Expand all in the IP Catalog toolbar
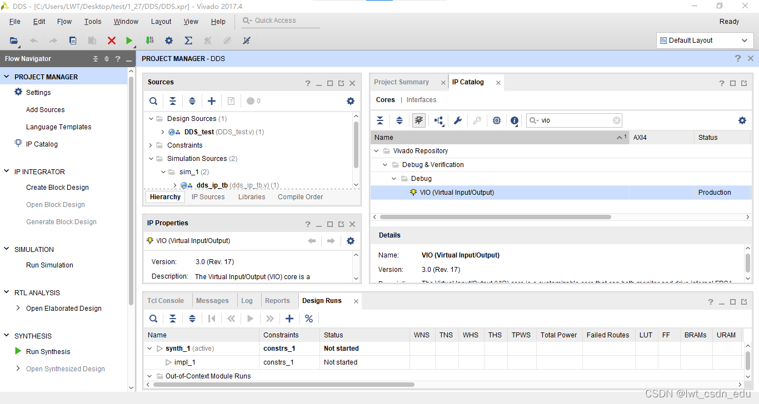Viewport: 759px width, 404px height. click(400, 120)
